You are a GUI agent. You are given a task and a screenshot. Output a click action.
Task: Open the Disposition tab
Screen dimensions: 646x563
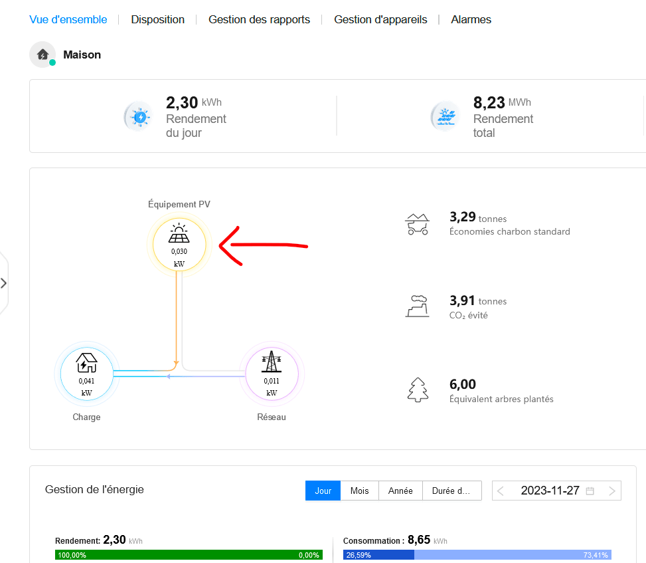point(157,19)
